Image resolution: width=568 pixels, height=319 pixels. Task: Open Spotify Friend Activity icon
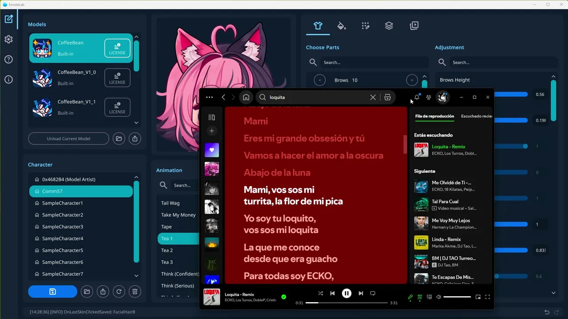click(429, 97)
